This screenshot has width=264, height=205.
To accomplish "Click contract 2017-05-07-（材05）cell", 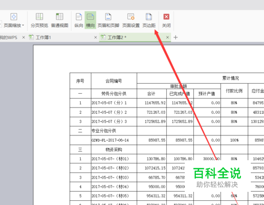I will pos(114,196).
